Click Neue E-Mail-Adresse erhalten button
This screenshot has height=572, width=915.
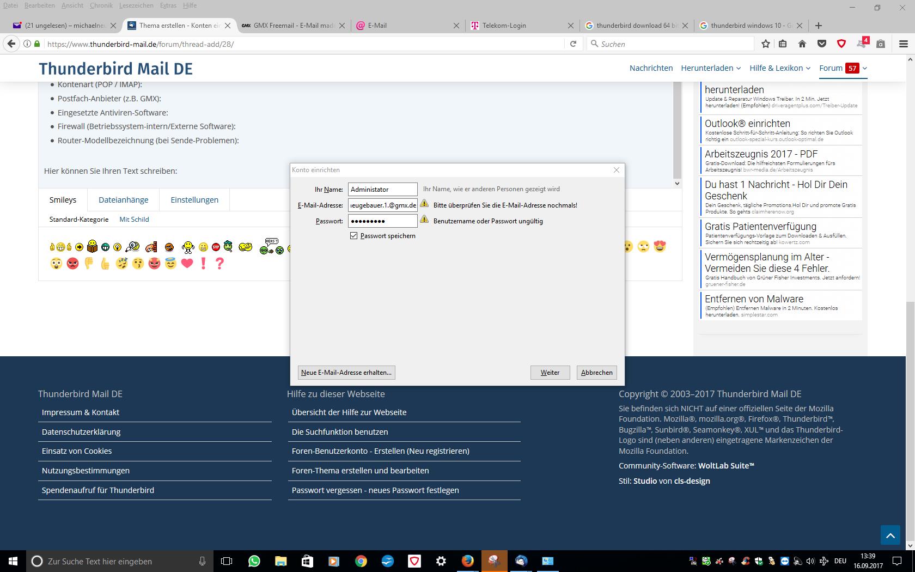(346, 373)
